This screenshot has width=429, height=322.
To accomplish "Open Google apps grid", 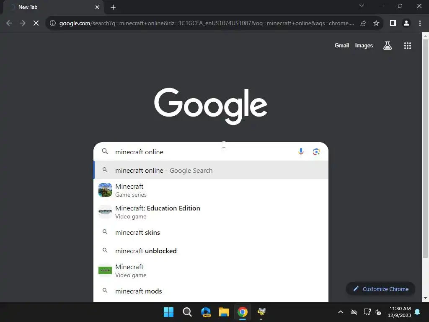I will coord(407,45).
